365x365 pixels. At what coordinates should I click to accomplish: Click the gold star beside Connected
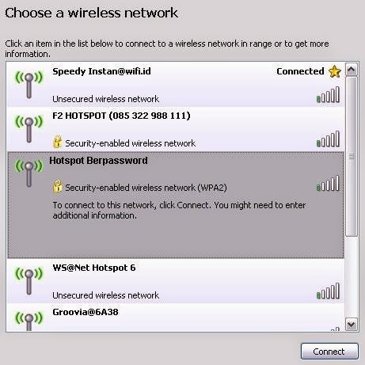[335, 71]
